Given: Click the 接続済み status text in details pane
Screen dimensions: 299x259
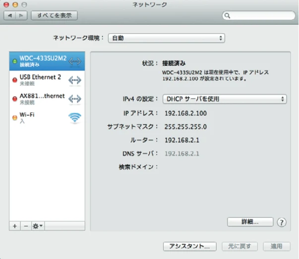Looking at the screenshot, I should coord(174,63).
